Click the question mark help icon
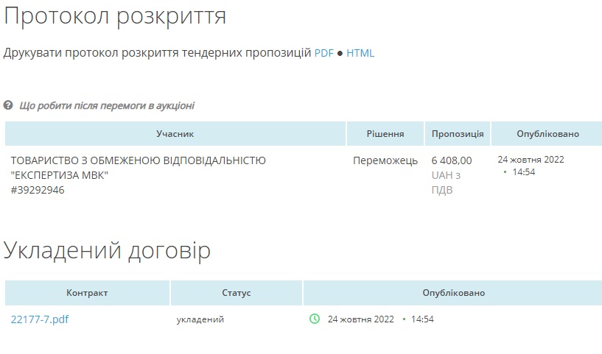602x354 pixels. tap(8, 105)
